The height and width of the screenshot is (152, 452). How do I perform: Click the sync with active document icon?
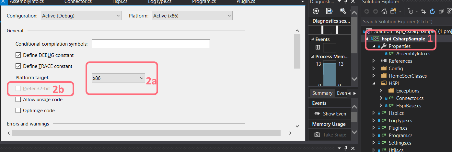pyautogui.click(x=423, y=11)
